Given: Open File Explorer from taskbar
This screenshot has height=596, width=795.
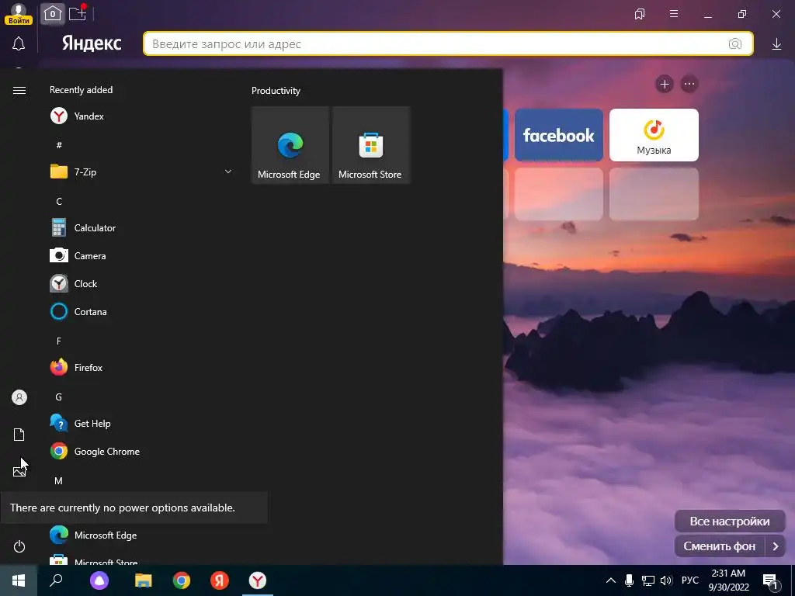Looking at the screenshot, I should pos(144,580).
